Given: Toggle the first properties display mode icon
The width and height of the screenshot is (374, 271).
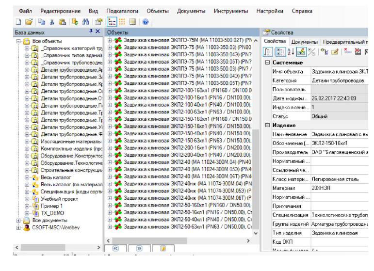Looking at the screenshot, I should pos(268,51).
